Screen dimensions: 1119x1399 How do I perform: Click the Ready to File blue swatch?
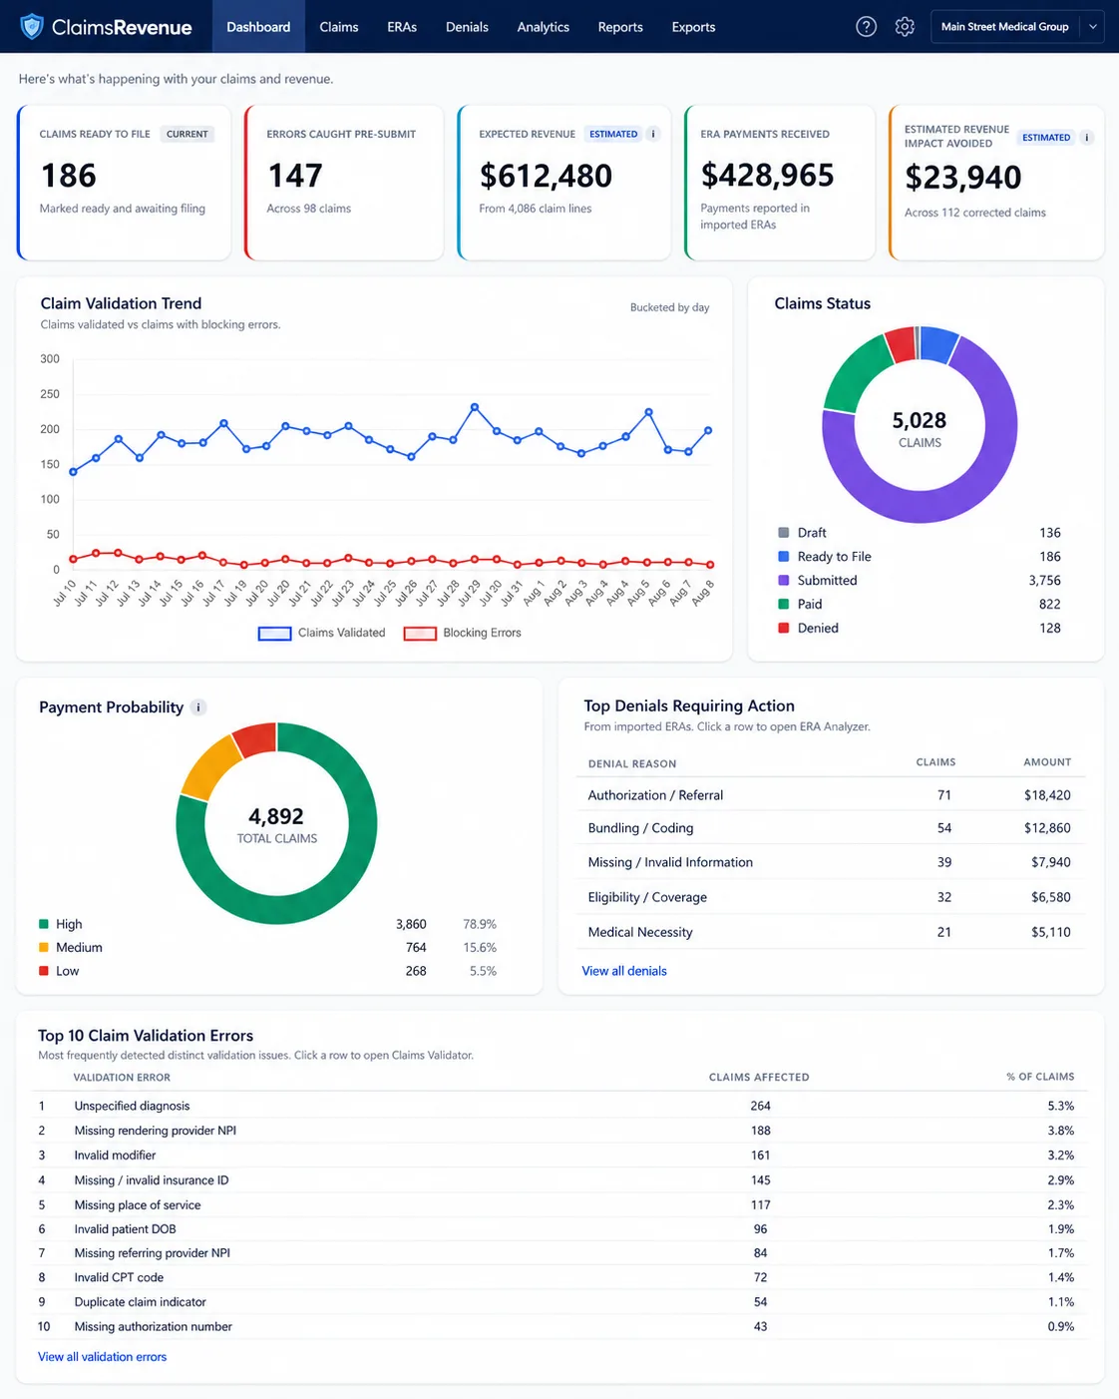click(784, 557)
